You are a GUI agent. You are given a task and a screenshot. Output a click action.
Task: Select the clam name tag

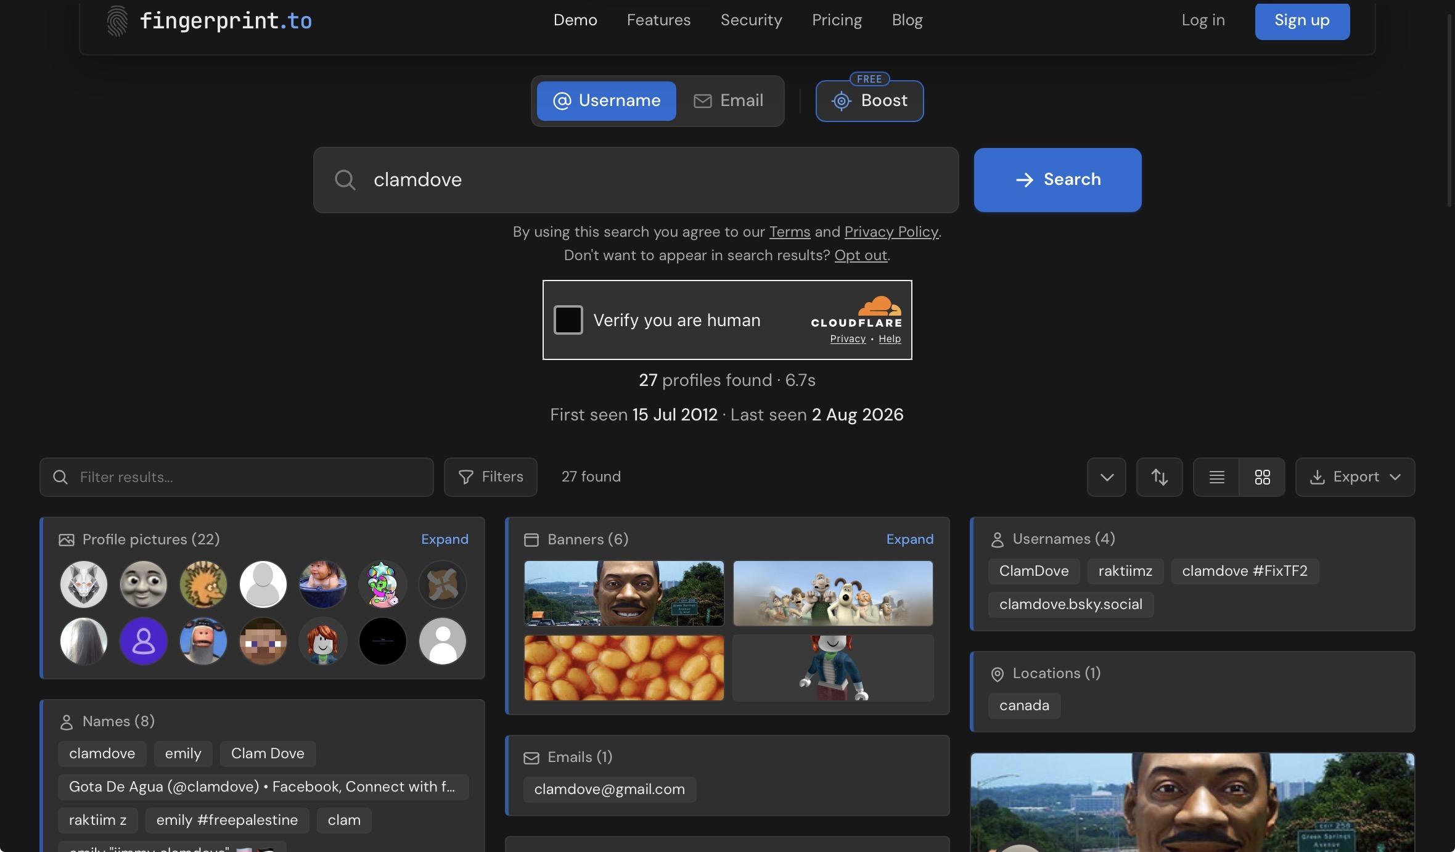pyautogui.click(x=344, y=820)
